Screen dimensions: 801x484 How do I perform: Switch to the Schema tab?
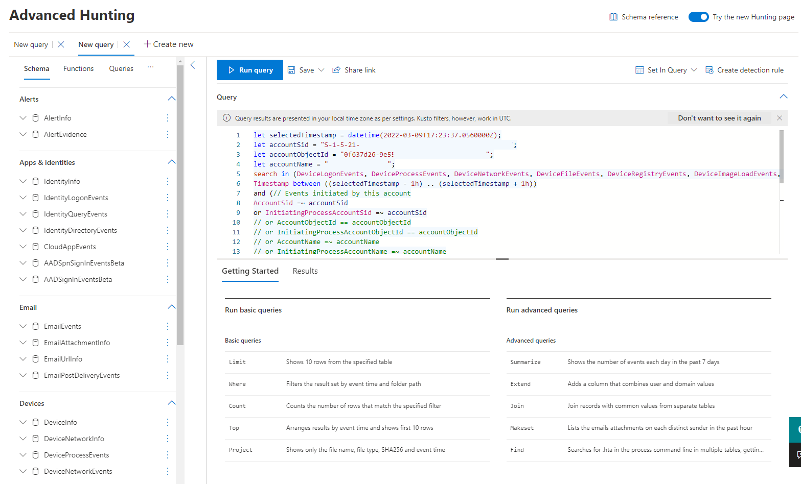tap(37, 68)
